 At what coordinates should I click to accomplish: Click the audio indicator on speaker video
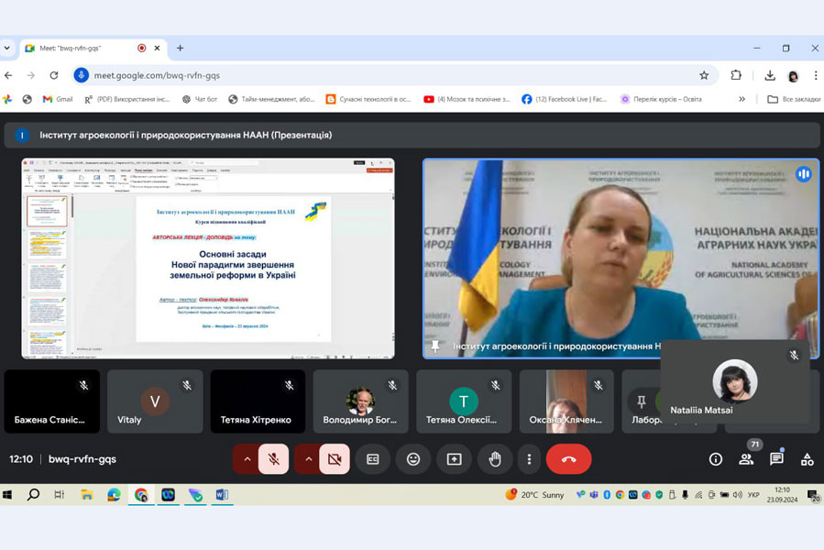(804, 174)
